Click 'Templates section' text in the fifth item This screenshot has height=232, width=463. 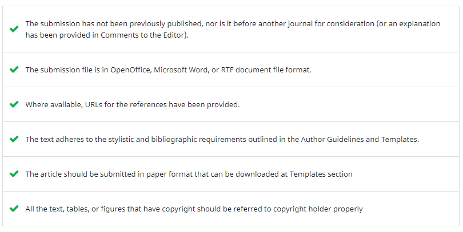click(321, 174)
